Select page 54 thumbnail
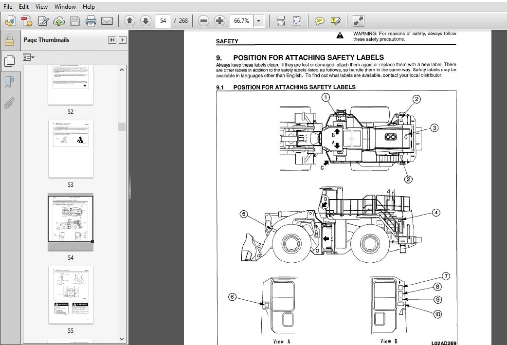This screenshot has height=345, width=507. (x=71, y=222)
